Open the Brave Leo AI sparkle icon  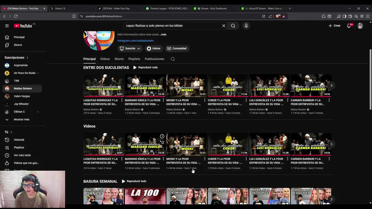(x=356, y=16)
